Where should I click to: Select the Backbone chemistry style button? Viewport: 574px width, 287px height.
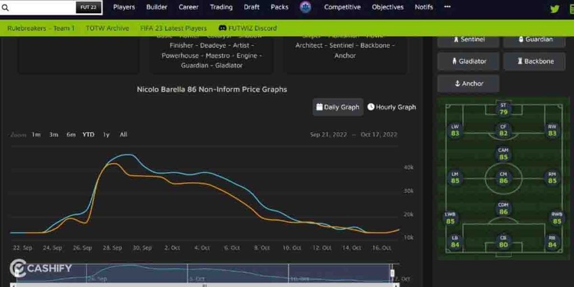[x=534, y=62]
